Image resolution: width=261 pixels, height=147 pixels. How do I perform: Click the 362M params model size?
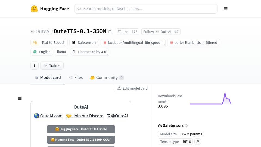pos(191,134)
